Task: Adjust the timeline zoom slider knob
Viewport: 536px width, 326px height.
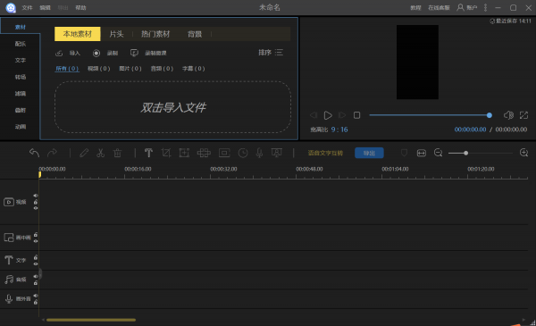Action: click(465, 153)
